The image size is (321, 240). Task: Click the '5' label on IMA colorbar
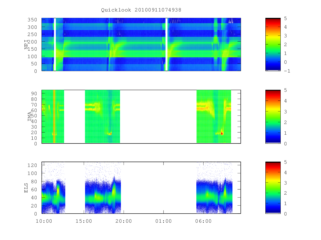pyautogui.click(x=286, y=90)
